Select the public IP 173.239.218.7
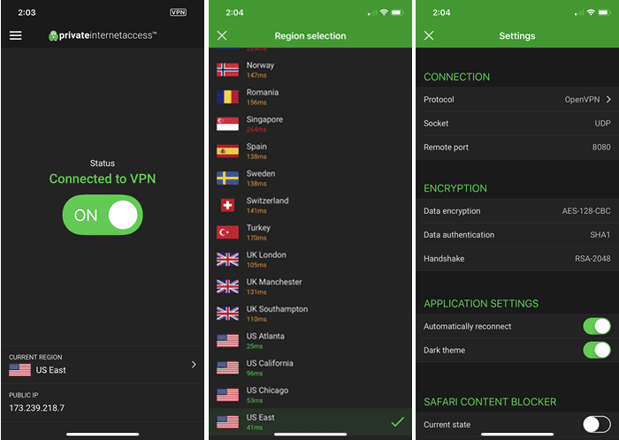 37,407
